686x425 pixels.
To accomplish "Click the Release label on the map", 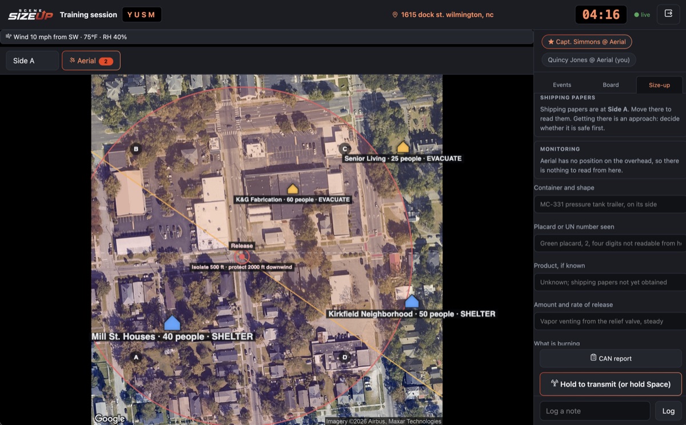I will tap(242, 246).
